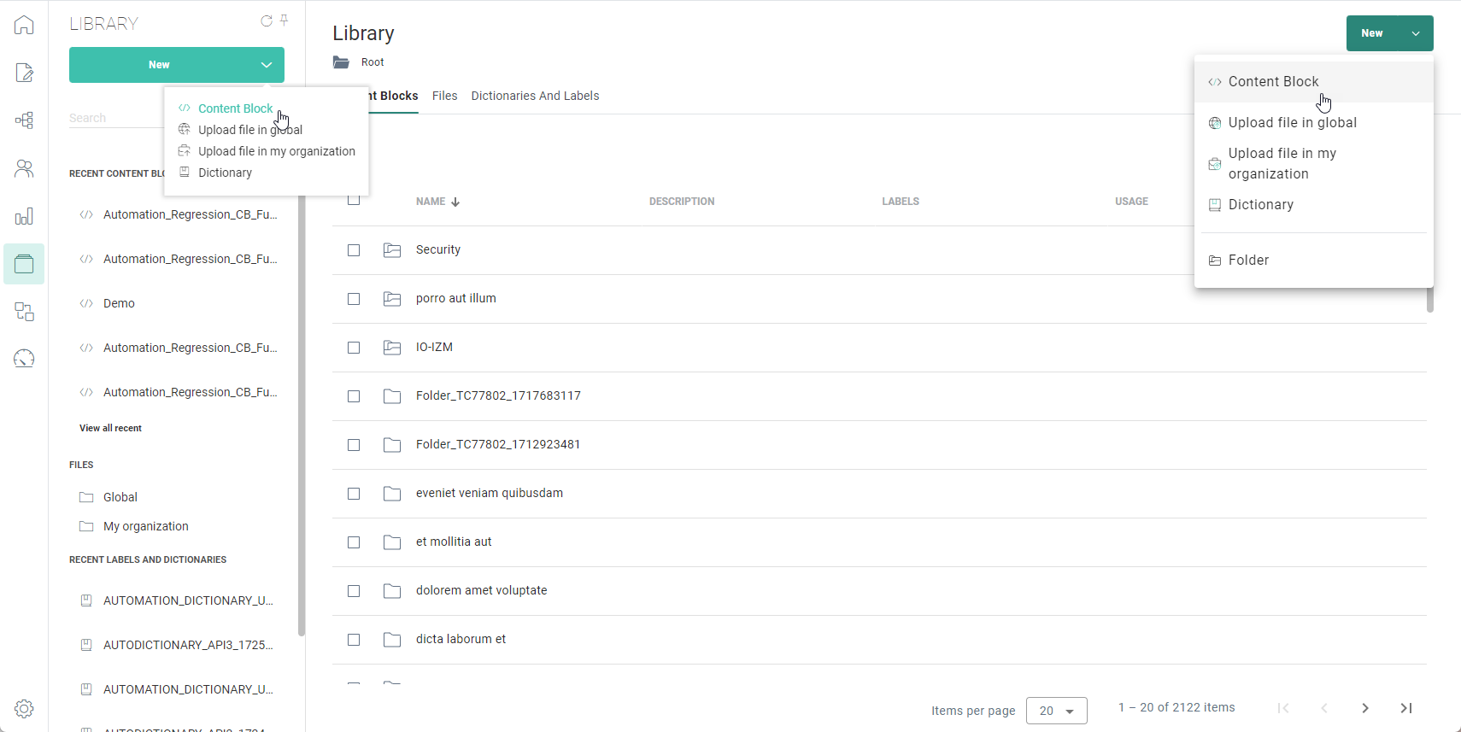1461x732 pixels.
Task: Jump to last page of items
Action: point(1406,708)
